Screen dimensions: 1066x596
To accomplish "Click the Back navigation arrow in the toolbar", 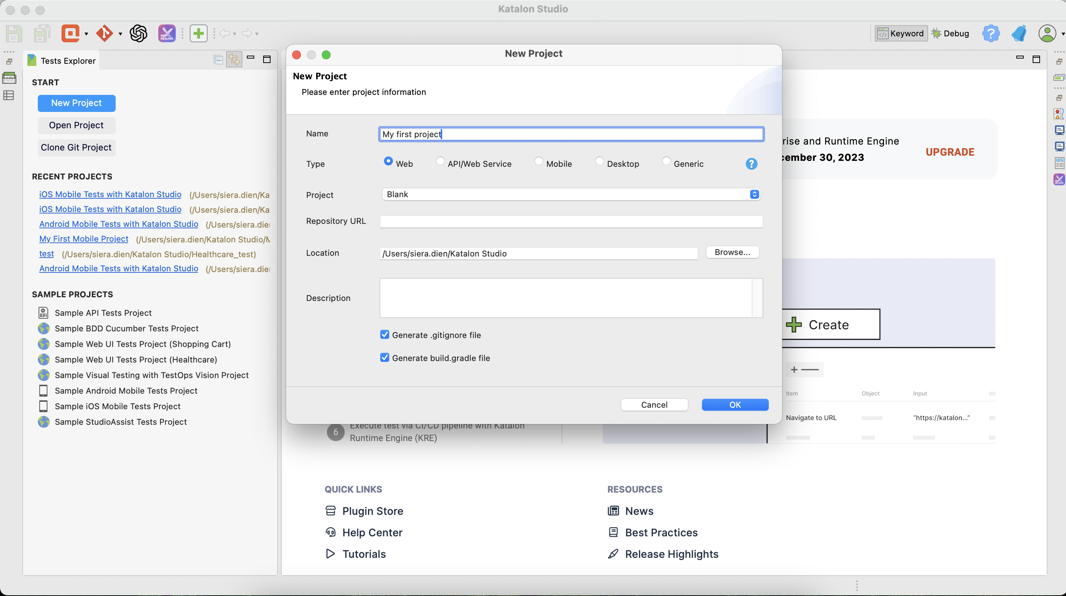I will (224, 33).
